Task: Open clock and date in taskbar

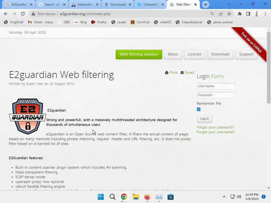Action: [252, 197]
